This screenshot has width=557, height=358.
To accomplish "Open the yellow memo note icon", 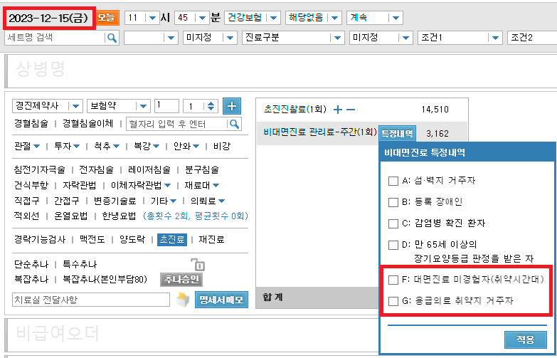I will 183,300.
